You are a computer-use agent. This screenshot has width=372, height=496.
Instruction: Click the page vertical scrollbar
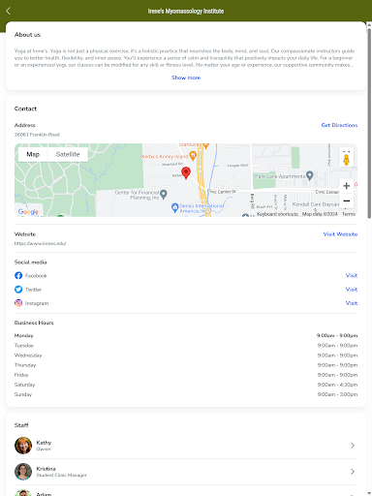[x=369, y=123]
